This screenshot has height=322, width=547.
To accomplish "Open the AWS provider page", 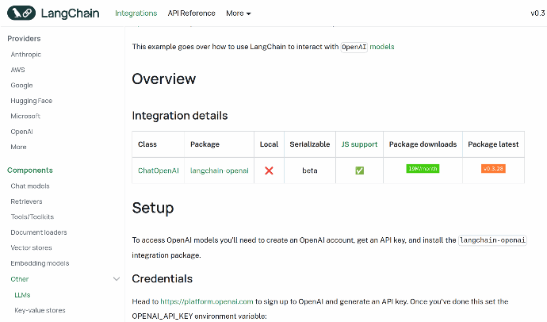I will point(17,70).
